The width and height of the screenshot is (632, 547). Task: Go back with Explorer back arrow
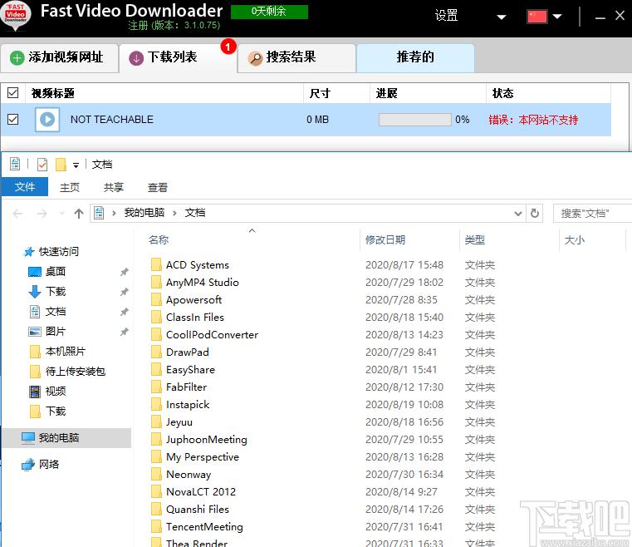click(17, 214)
